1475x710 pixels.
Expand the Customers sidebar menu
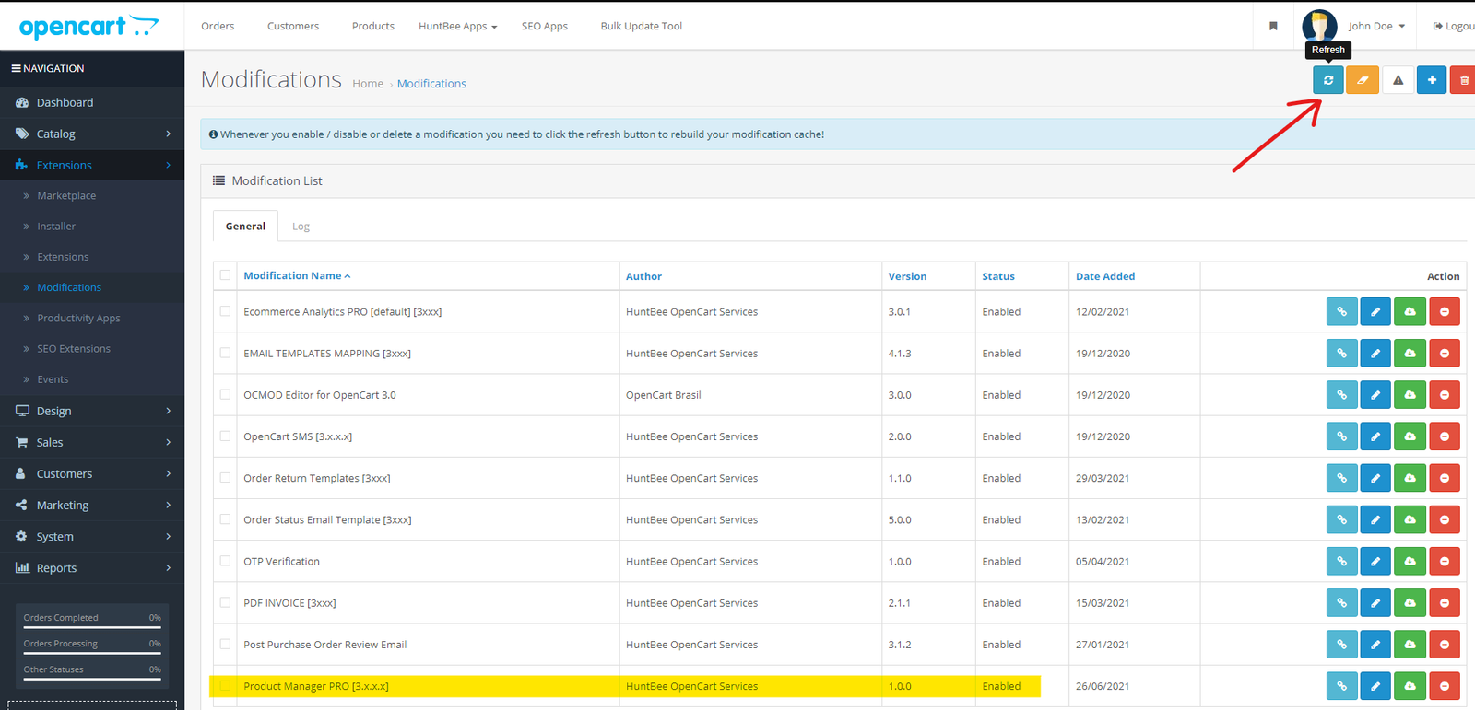click(92, 473)
